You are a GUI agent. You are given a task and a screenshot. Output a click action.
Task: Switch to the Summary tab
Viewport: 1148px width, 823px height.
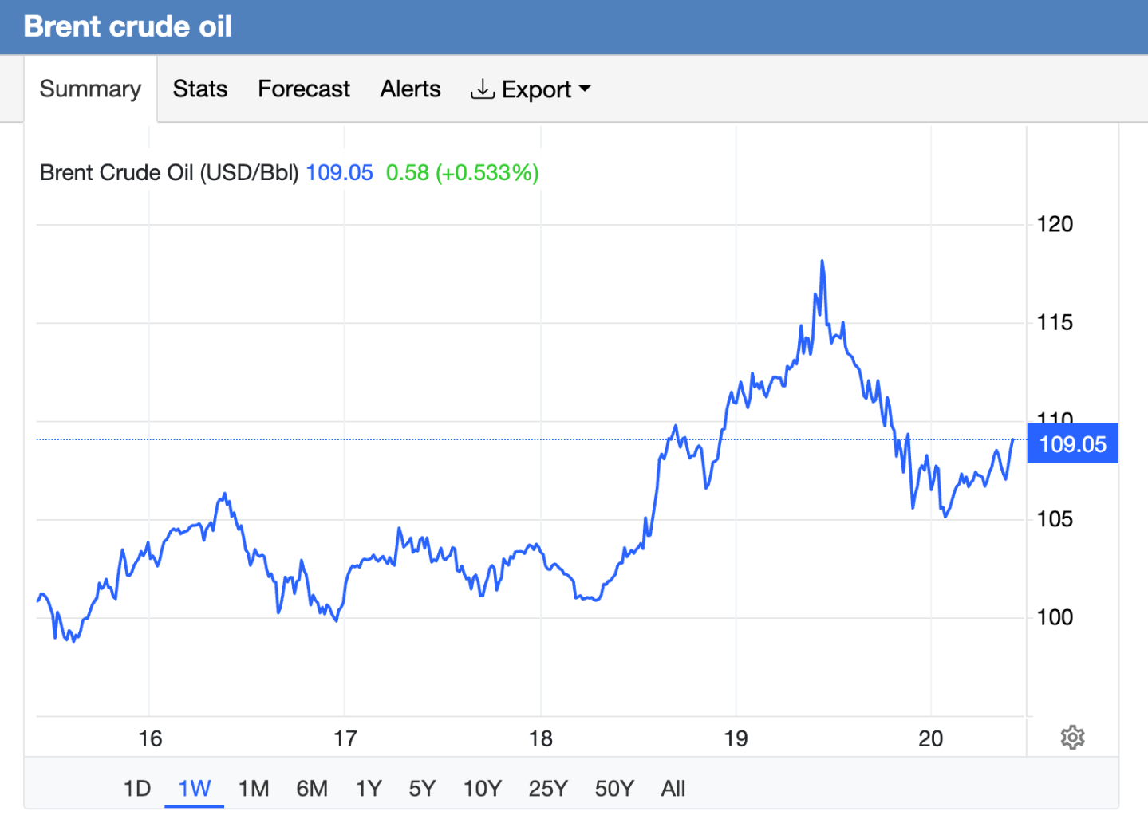pos(89,89)
